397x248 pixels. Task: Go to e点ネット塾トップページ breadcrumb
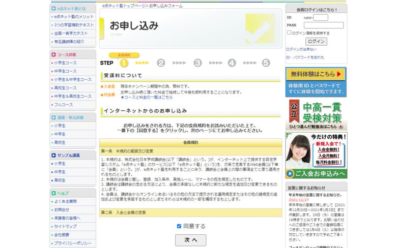point(124,6)
